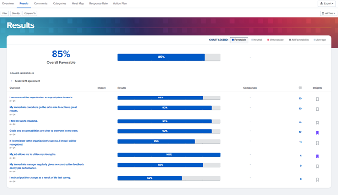Click the Insights column header

coord(317,88)
